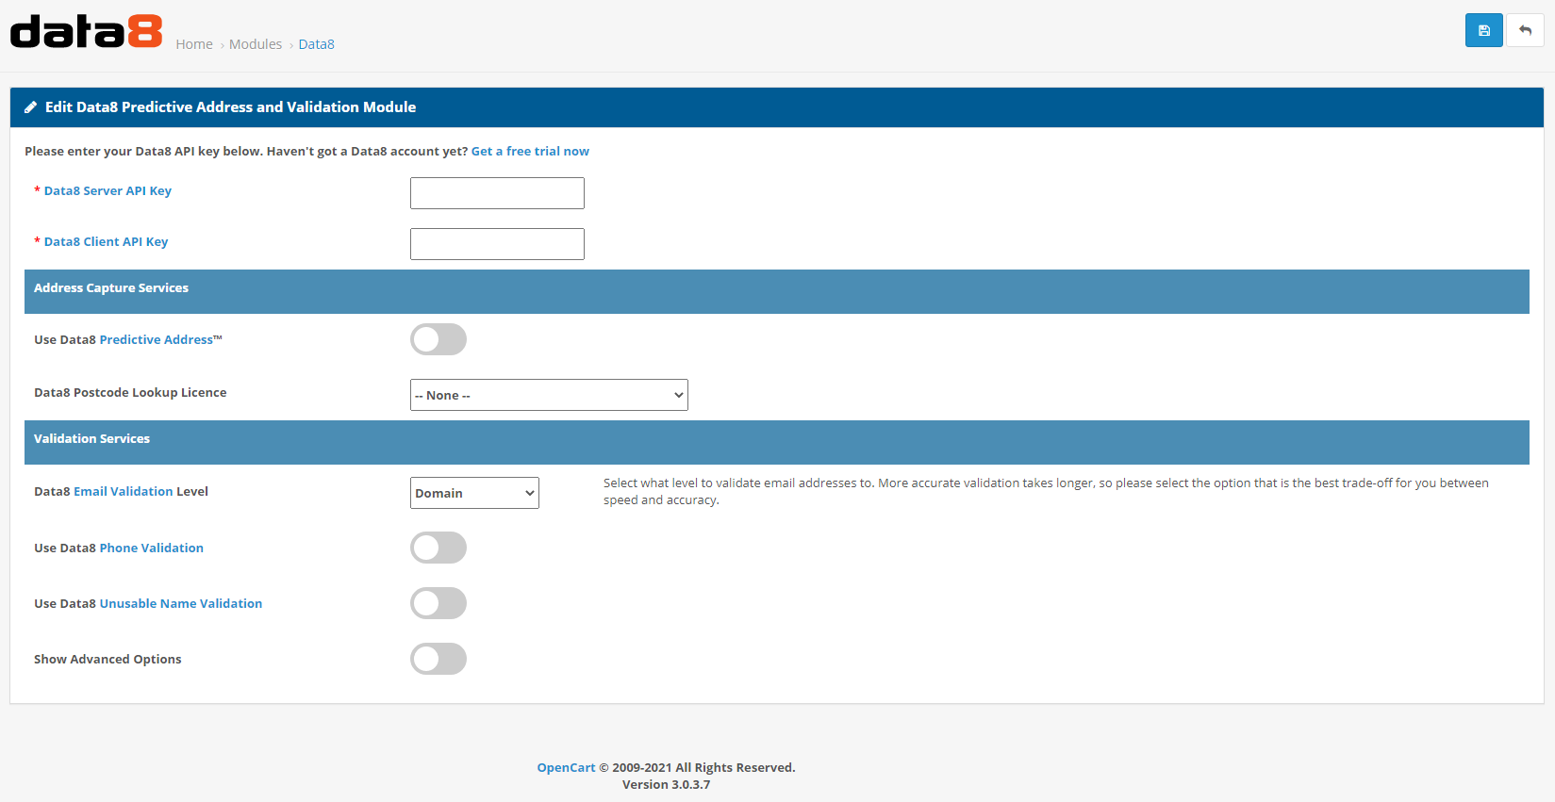The image size is (1555, 802).
Task: Toggle Use Data8 Predictive Address switch
Action: click(438, 339)
